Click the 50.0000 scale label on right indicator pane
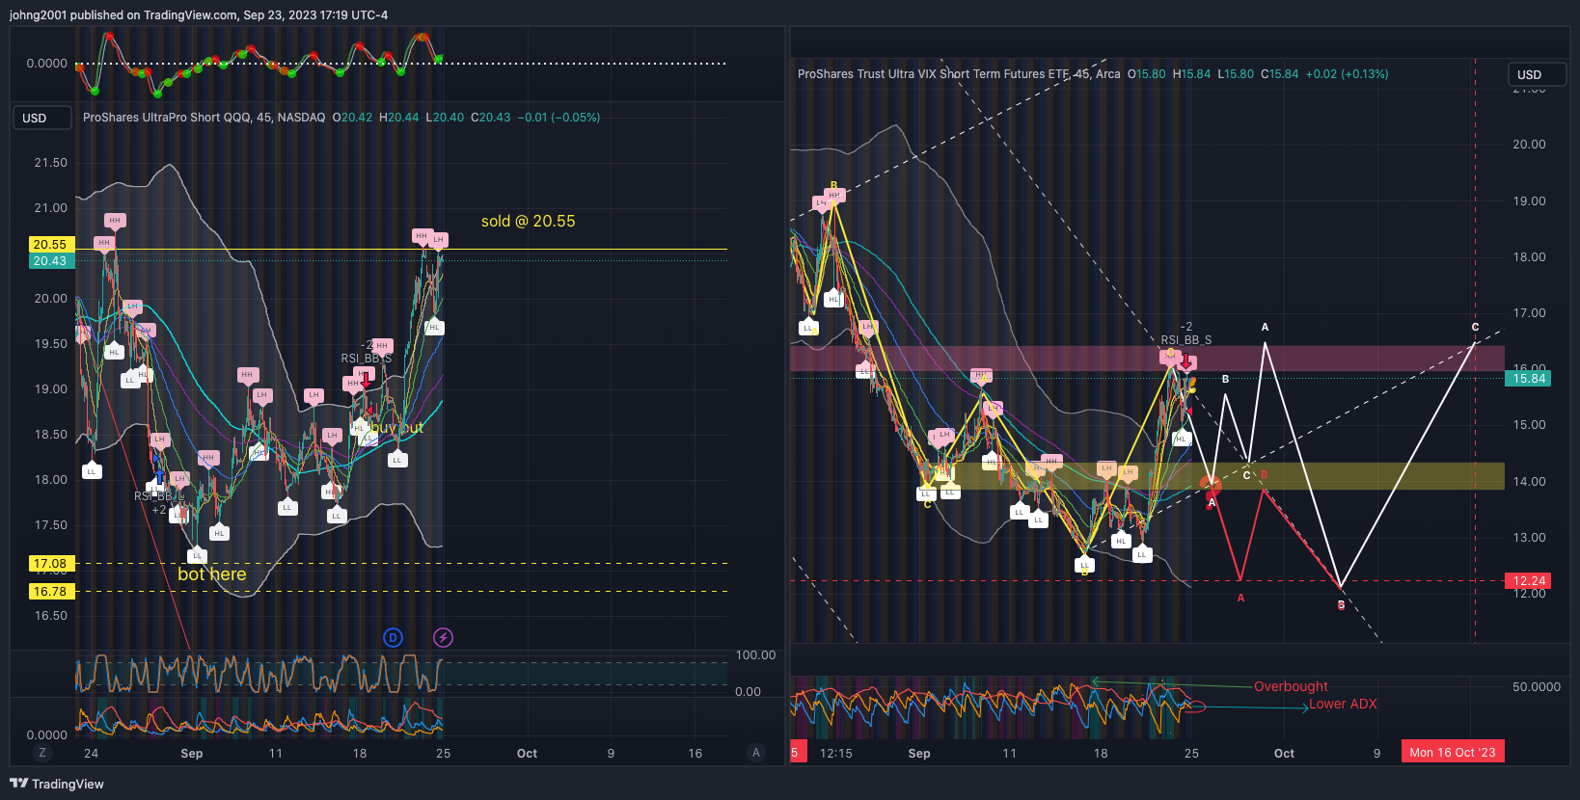The width and height of the screenshot is (1580, 800). coord(1536,687)
